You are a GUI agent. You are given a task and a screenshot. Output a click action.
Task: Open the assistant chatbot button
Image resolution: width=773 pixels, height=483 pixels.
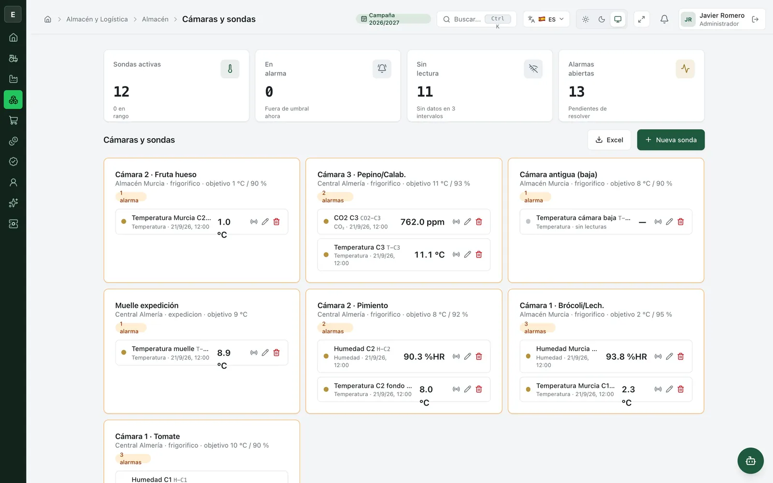coord(750,461)
